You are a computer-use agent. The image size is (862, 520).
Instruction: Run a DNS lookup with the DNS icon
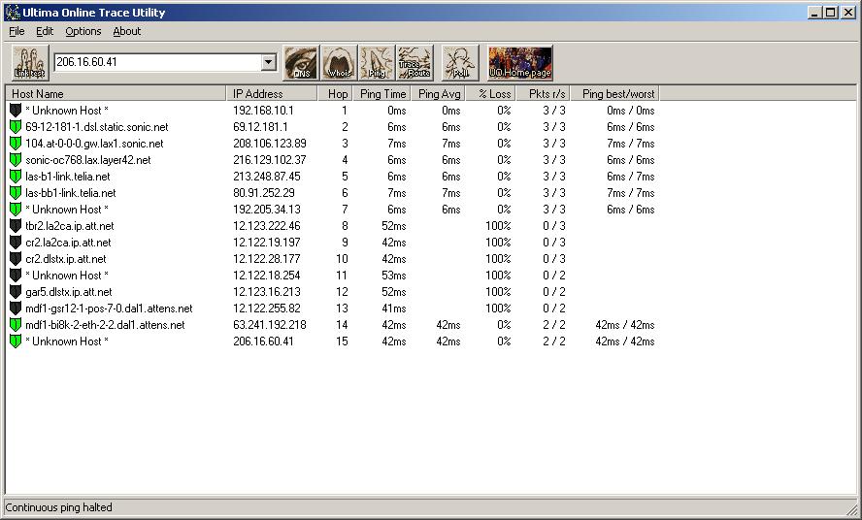301,63
